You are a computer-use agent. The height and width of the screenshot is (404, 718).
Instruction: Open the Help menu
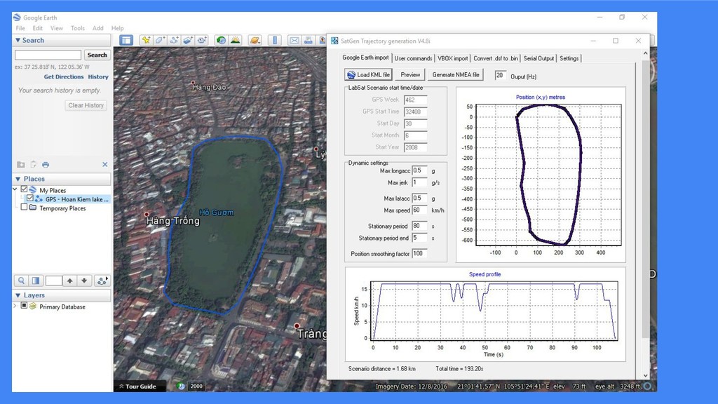click(x=118, y=28)
